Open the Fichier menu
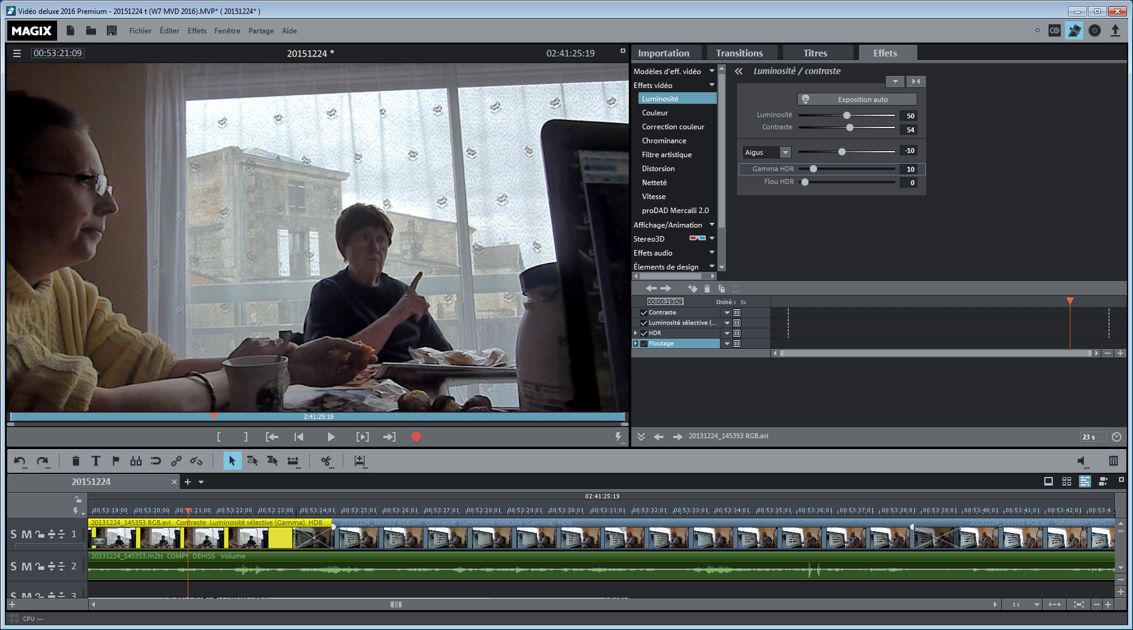This screenshot has width=1133, height=630. point(140,31)
